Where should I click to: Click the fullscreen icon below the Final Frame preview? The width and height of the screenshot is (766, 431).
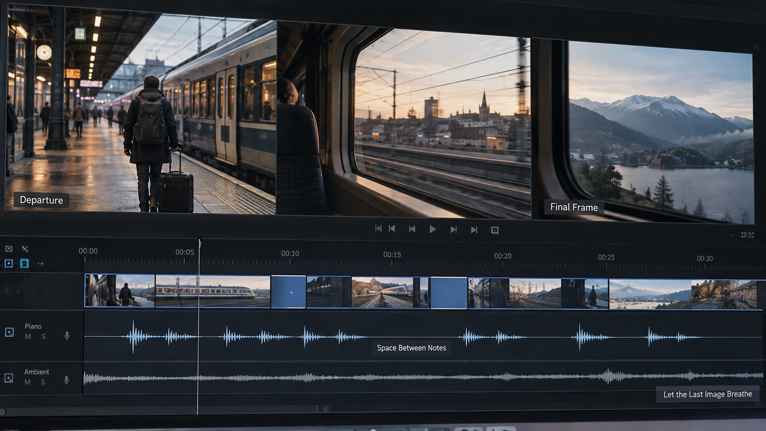751,235
